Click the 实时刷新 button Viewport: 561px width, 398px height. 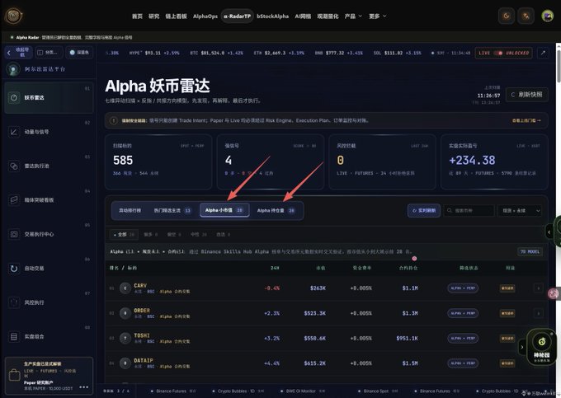pos(424,210)
